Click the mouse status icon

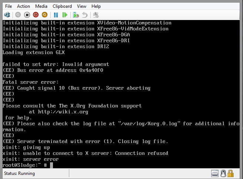pyautogui.click(x=223, y=173)
